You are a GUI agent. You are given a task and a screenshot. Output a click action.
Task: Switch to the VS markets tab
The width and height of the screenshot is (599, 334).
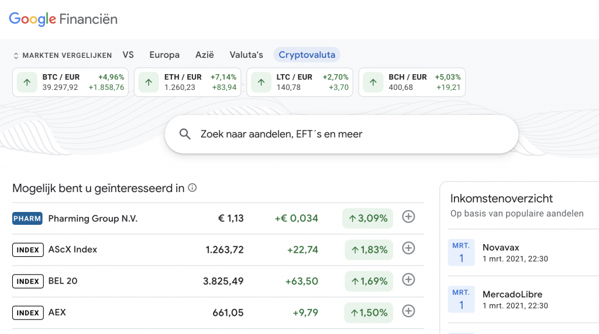click(x=128, y=55)
